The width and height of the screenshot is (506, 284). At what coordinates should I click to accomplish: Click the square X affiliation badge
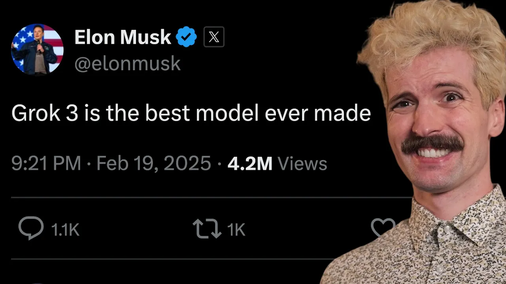(214, 37)
